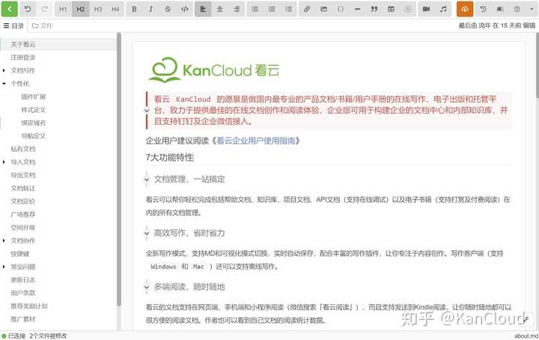The width and height of the screenshot is (539, 340).
Task: Insert a table
Action: click(x=392, y=9)
